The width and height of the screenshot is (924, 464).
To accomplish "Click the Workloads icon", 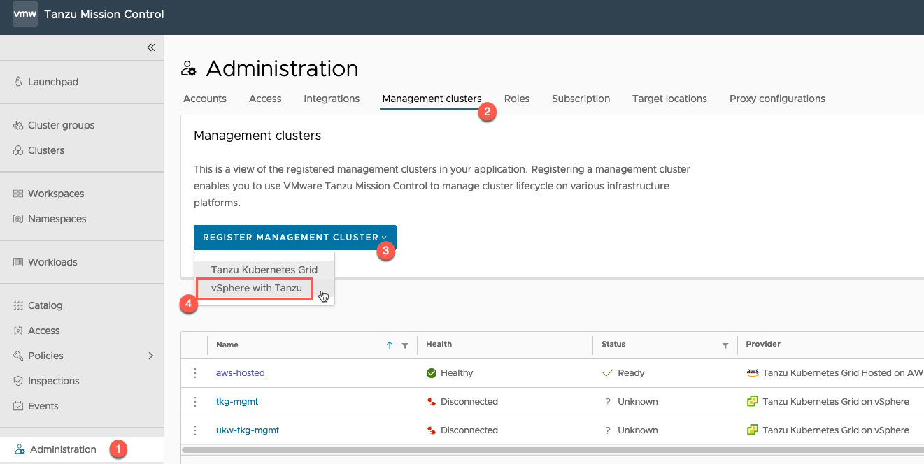I will (x=18, y=262).
